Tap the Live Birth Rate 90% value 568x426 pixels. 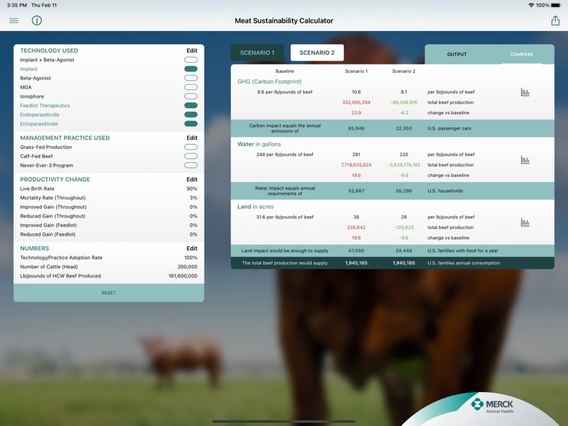coord(192,189)
